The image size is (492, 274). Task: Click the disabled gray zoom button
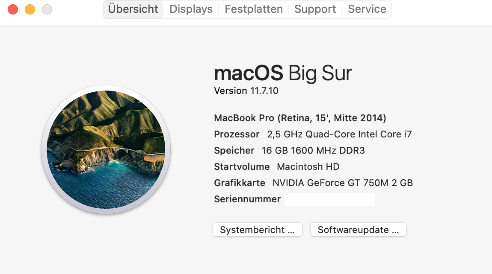click(47, 9)
